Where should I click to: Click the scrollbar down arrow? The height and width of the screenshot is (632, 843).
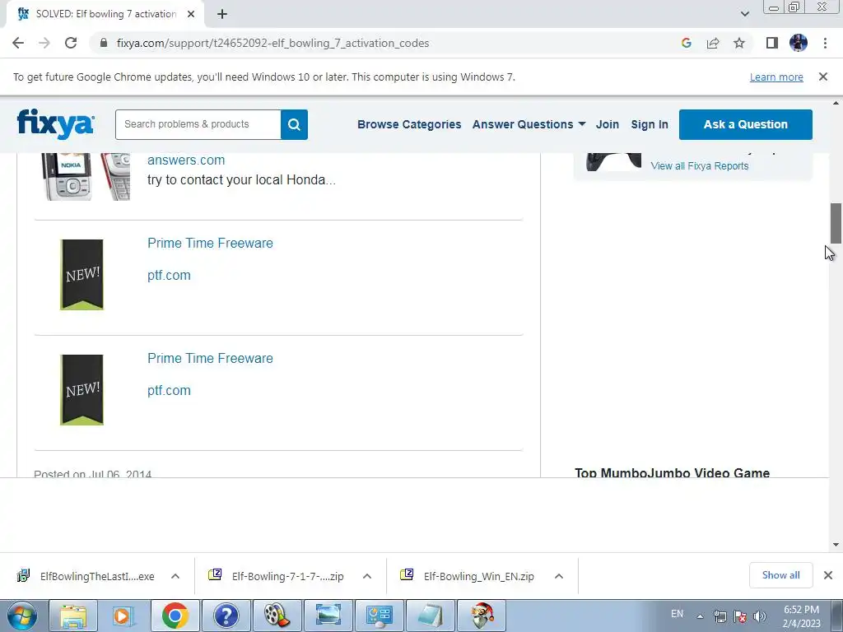[x=836, y=545]
